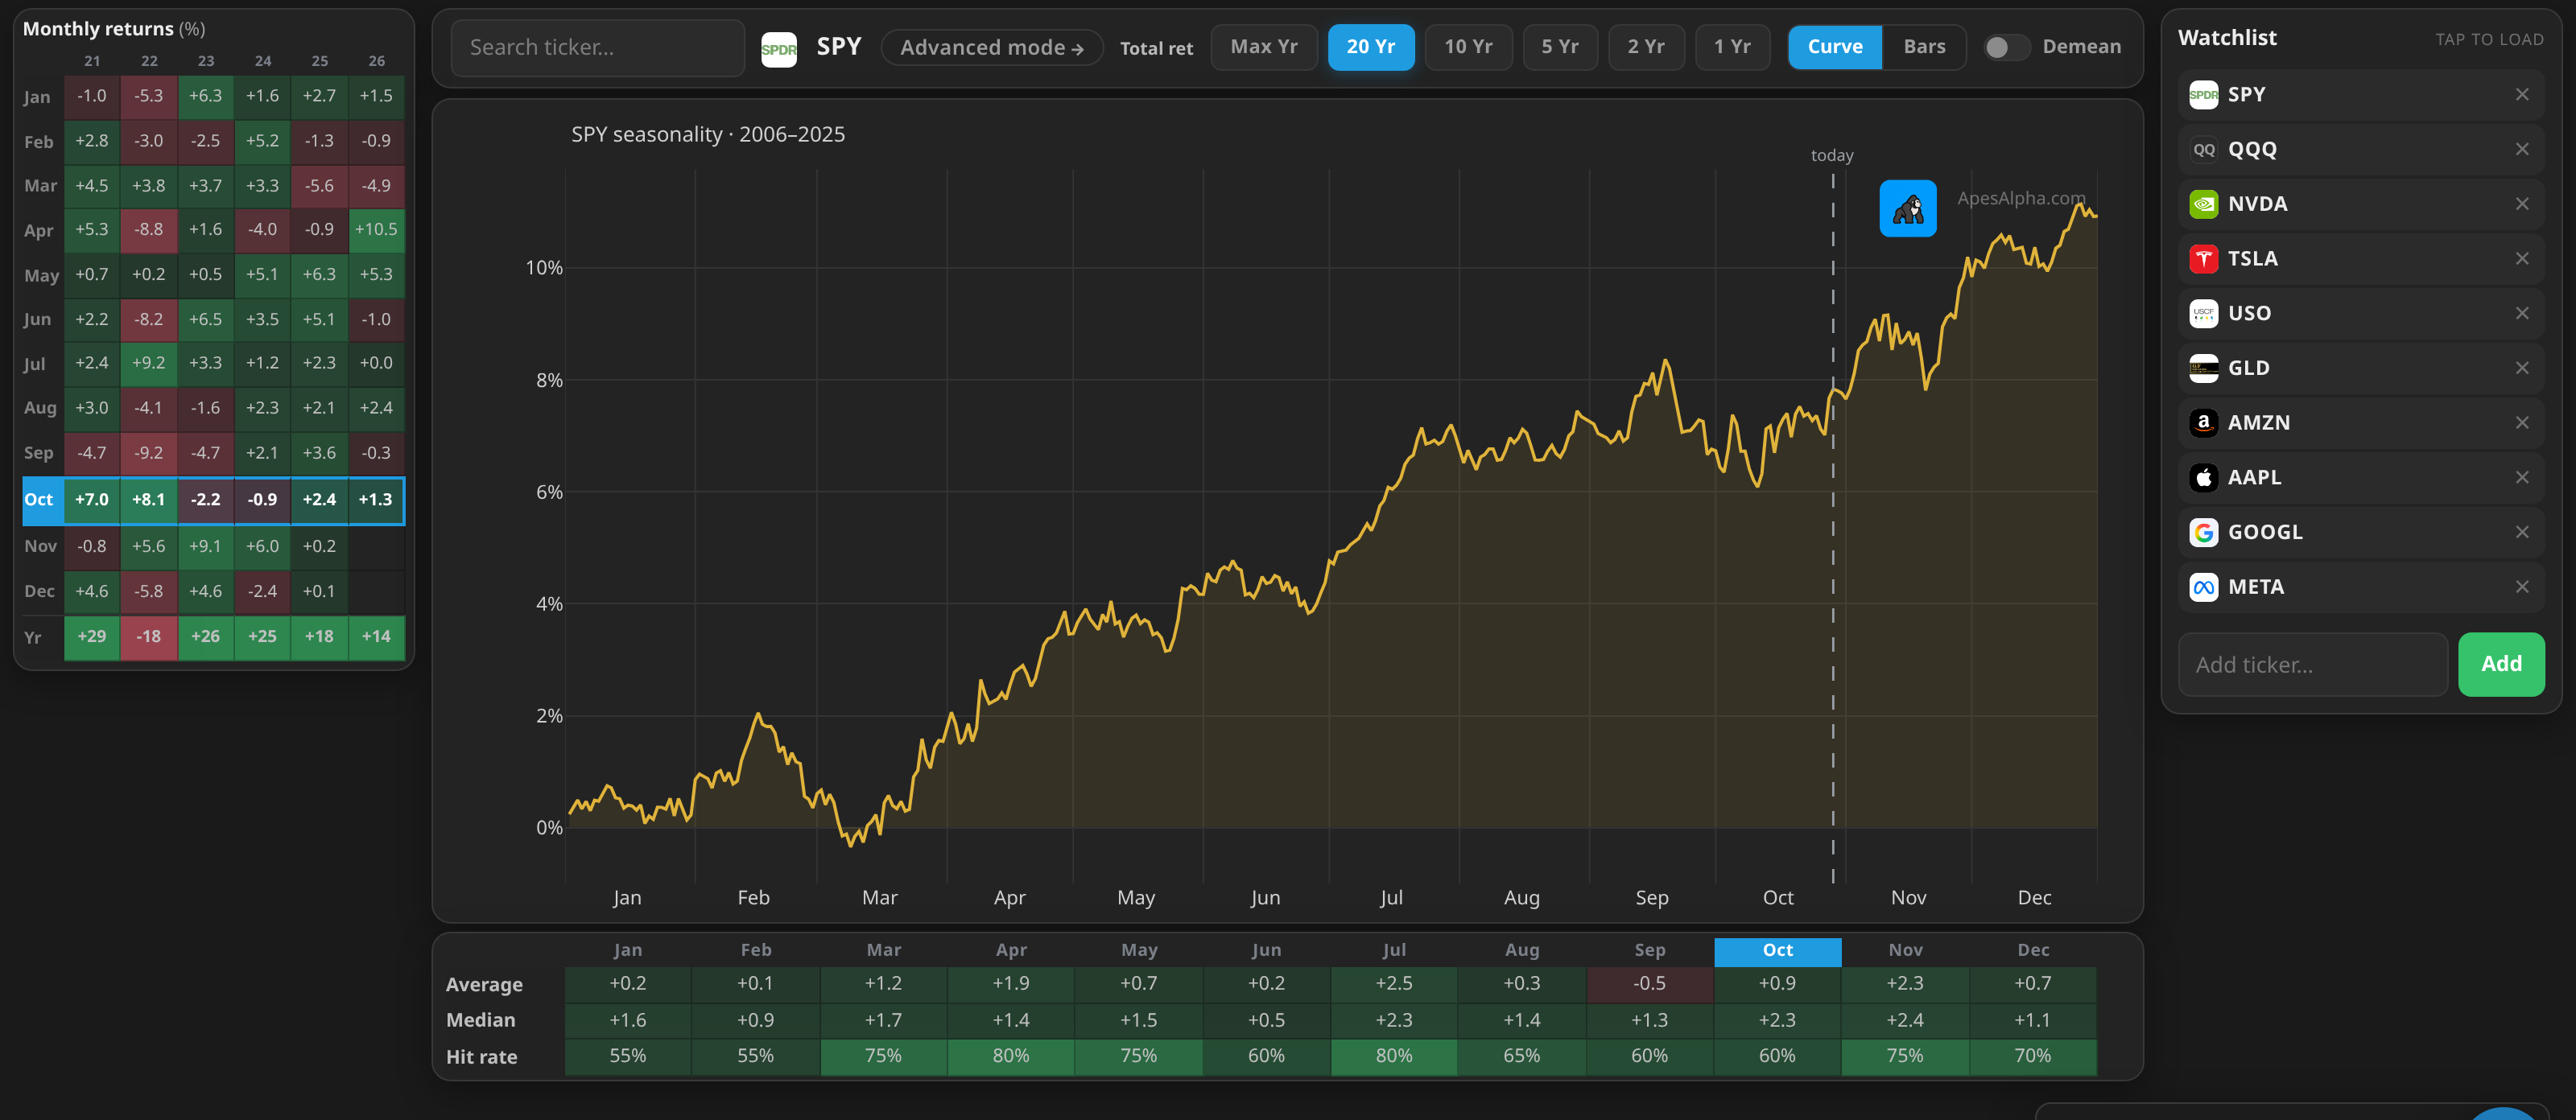Click Apr hit rate 80% cell
Image resolution: width=2576 pixels, height=1120 pixels.
[x=1010, y=1056]
